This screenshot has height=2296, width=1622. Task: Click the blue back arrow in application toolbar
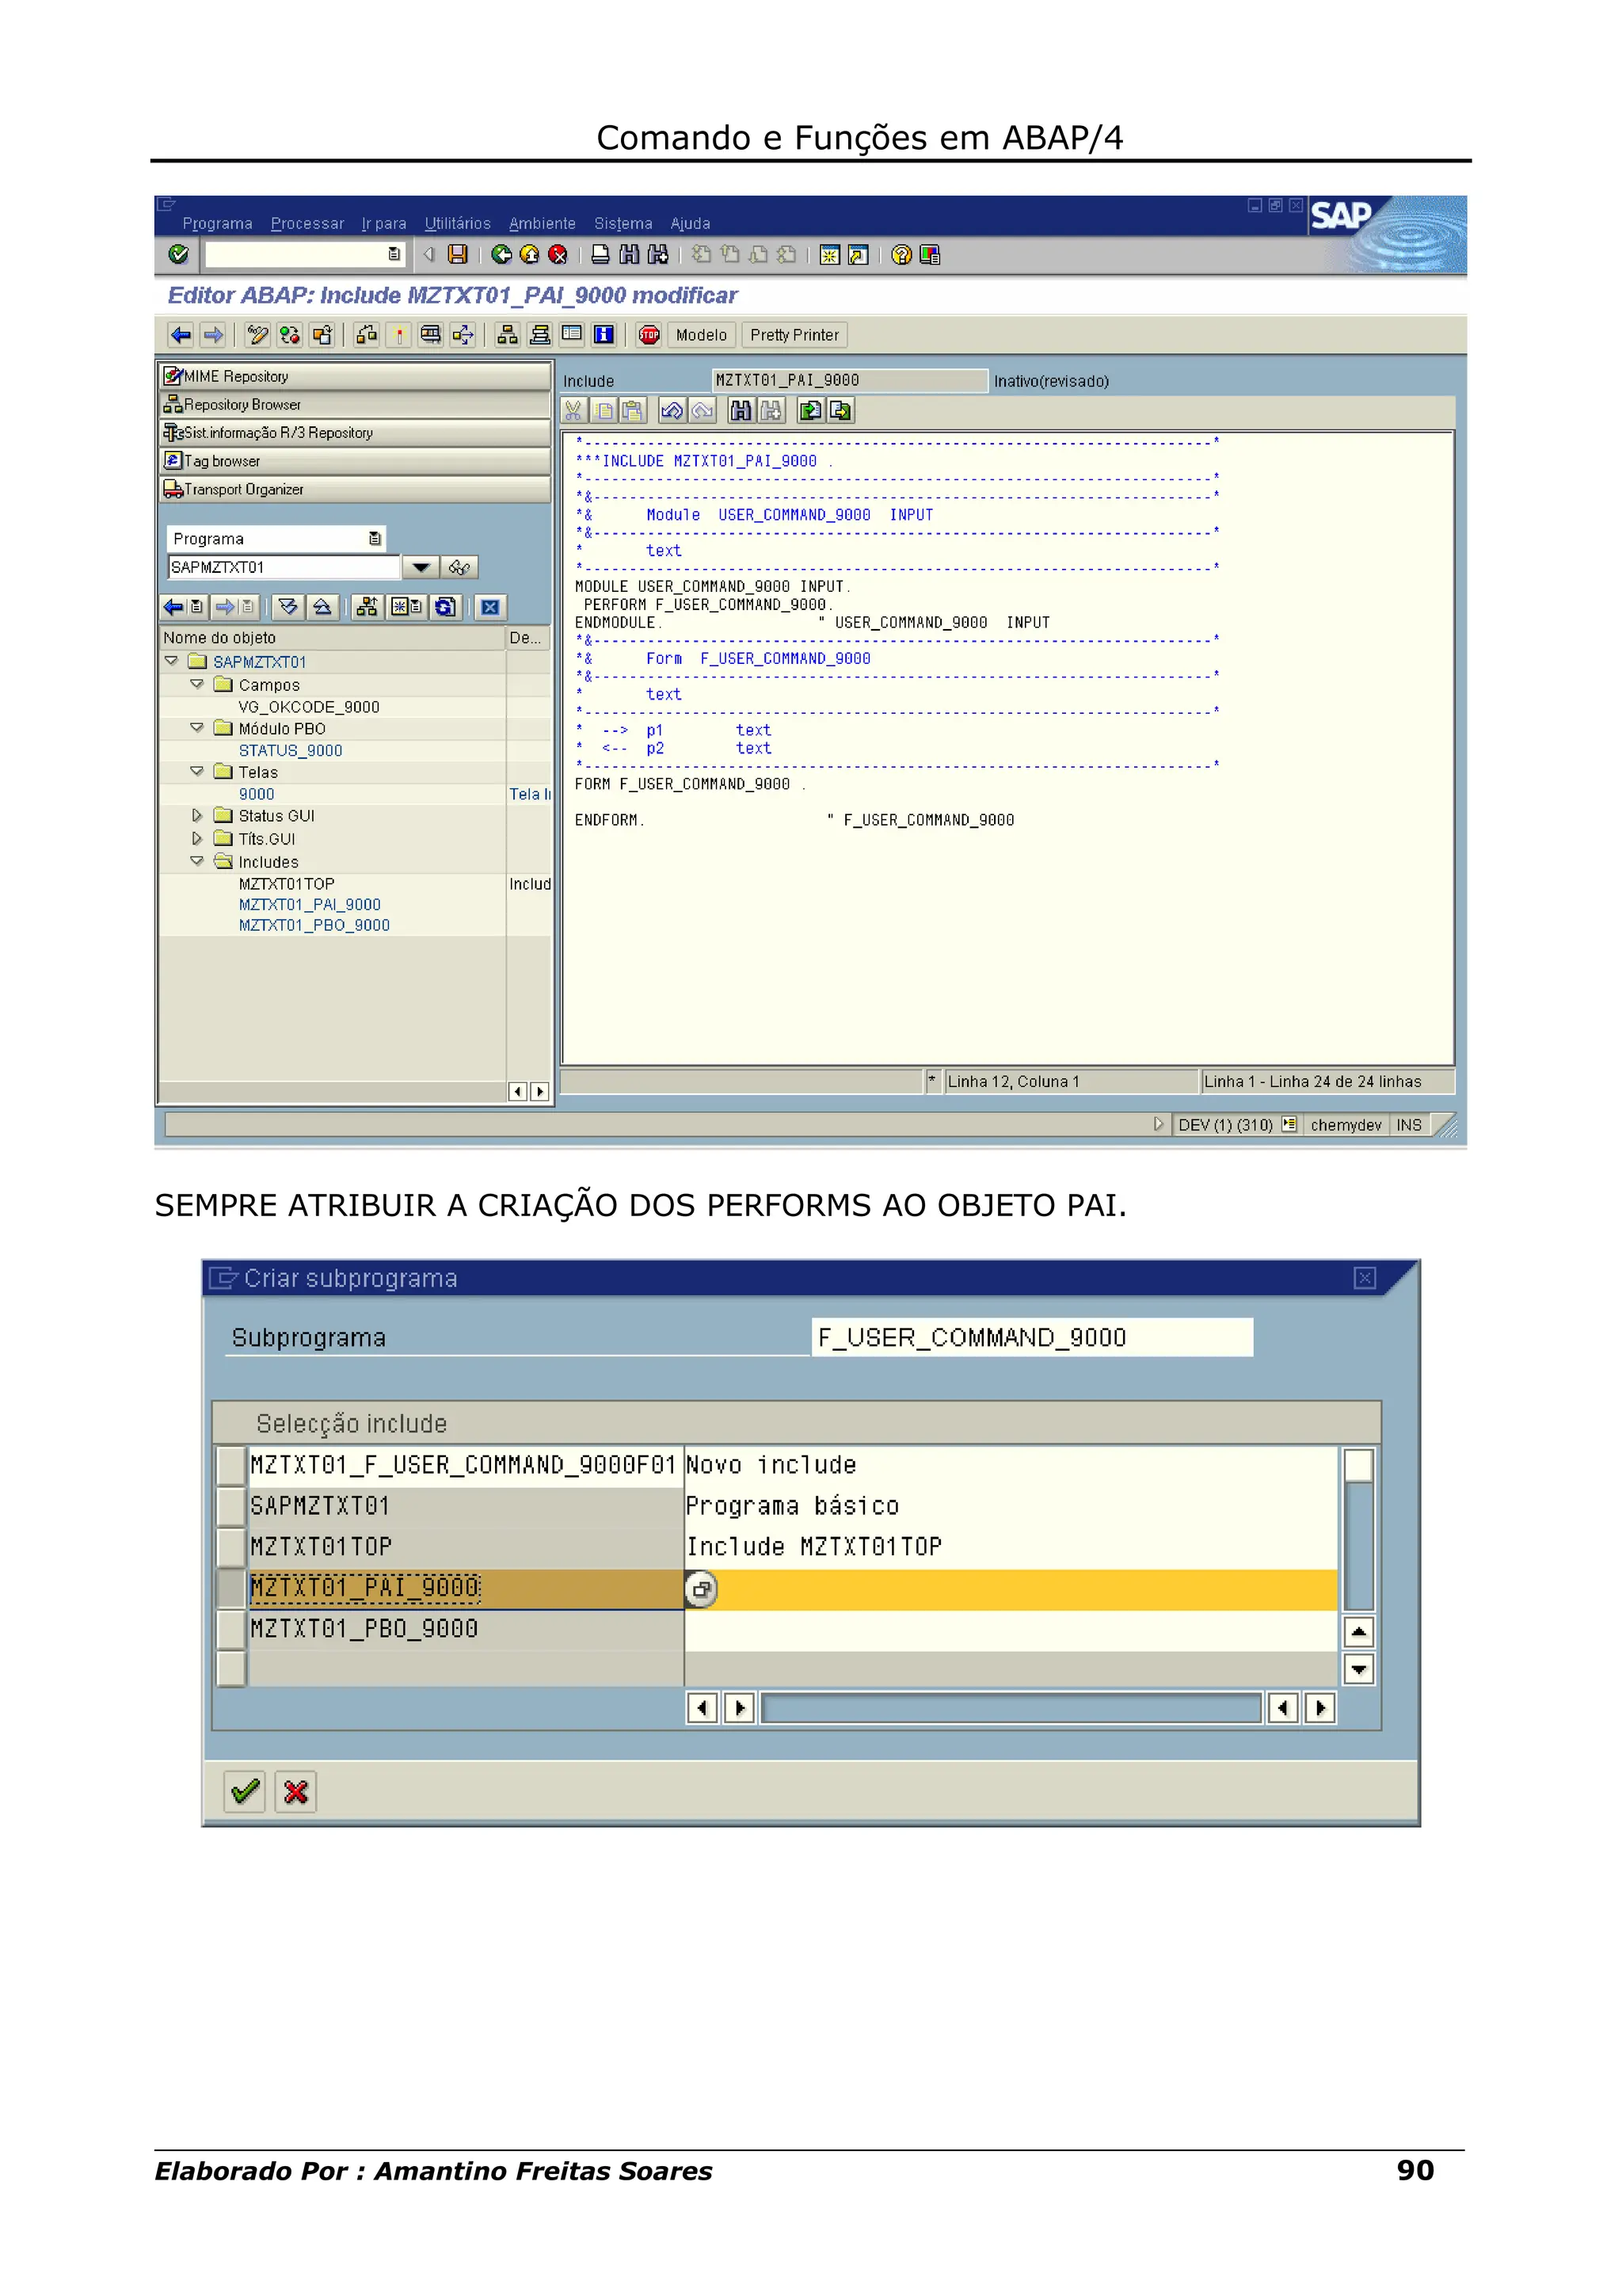181,335
